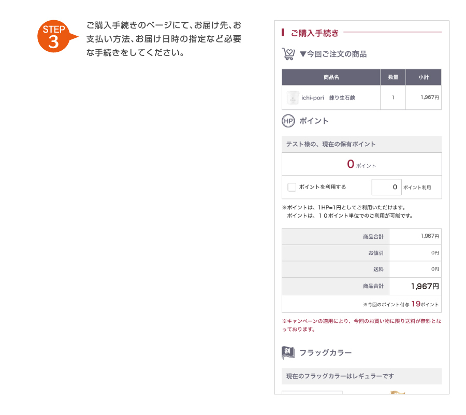Viewport: 466px width, 415px height.
Task: Click the 現在のフラッグカラーはレギュラーです bar
Action: [362, 376]
